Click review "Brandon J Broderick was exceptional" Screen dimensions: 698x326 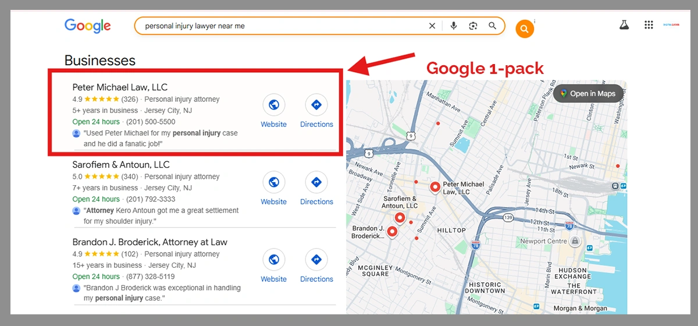[162, 293]
